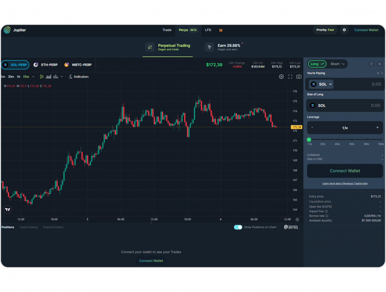Set leverage slider to the 40x mark

point(337,140)
